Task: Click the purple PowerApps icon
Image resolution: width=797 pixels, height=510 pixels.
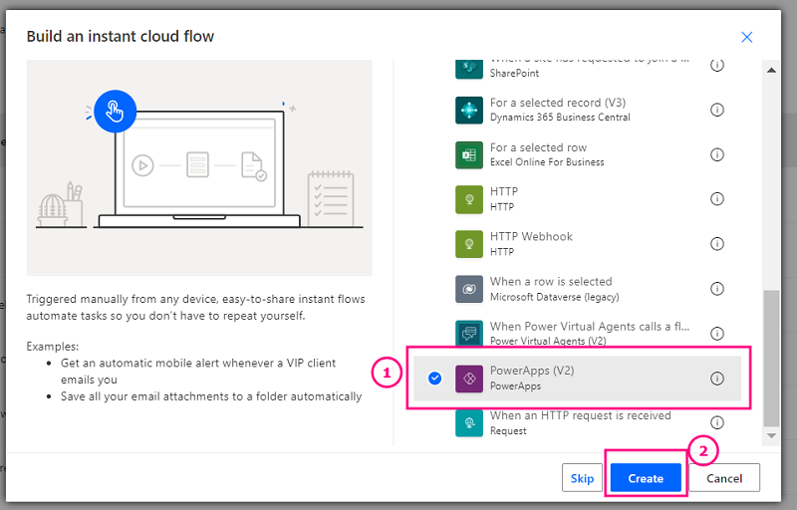Action: 468,379
